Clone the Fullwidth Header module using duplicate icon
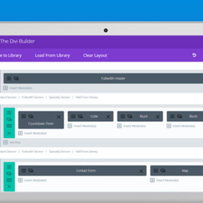Screen dimensions: 203x203 [x=16, y=78]
